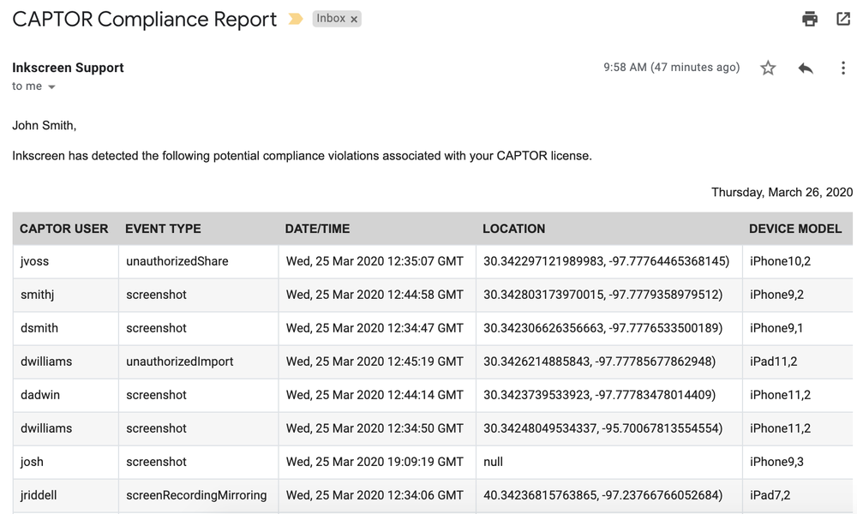Open the email in a new window
The width and height of the screenshot is (857, 514).
pos(843,19)
